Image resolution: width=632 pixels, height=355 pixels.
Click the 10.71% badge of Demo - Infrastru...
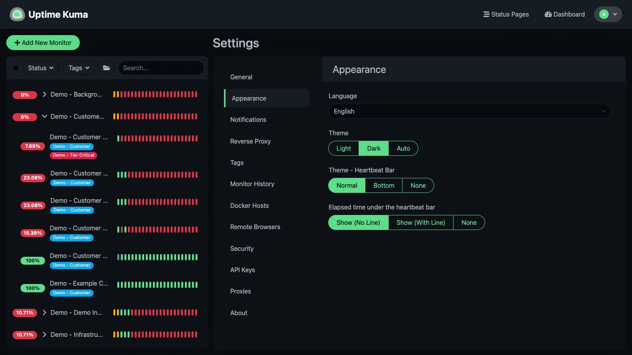25,335
